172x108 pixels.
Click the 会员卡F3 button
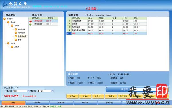point(98,96)
